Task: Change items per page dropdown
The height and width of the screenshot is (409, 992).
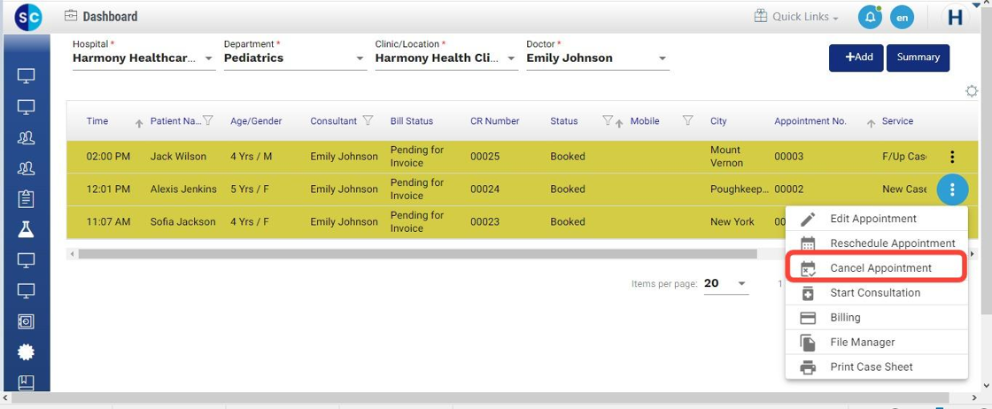Action: (726, 284)
